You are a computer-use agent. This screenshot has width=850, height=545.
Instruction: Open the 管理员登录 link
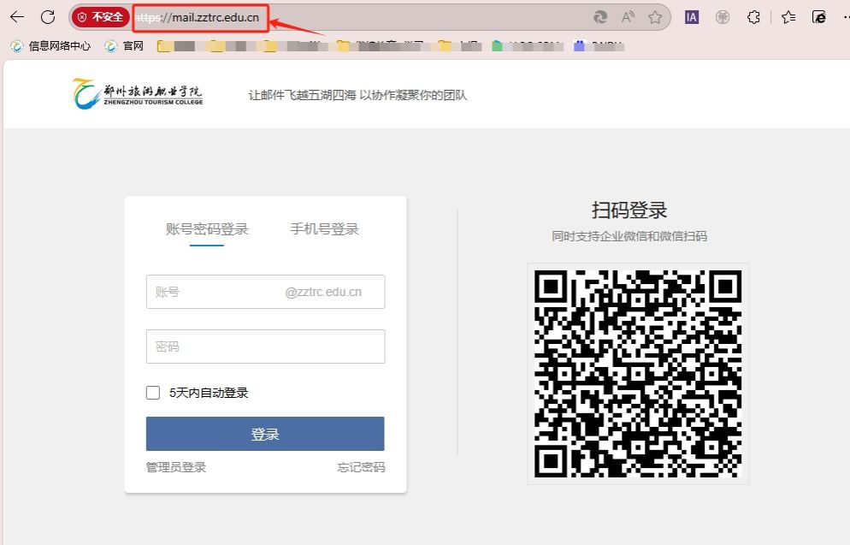tap(176, 467)
